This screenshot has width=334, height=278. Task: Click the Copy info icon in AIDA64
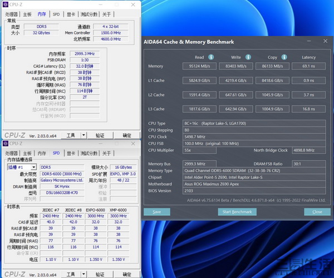(x=284, y=57)
